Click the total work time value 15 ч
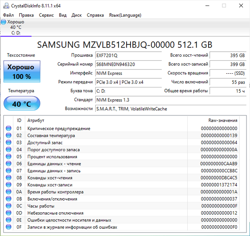This screenshot has width=250, height=236. click(x=228, y=91)
